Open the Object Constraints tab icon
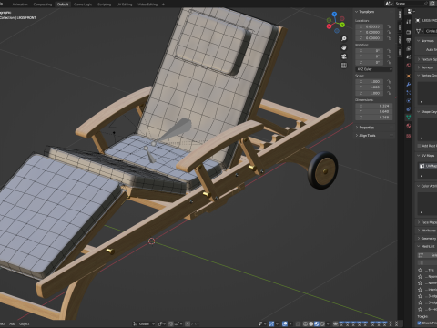 click(x=409, y=109)
